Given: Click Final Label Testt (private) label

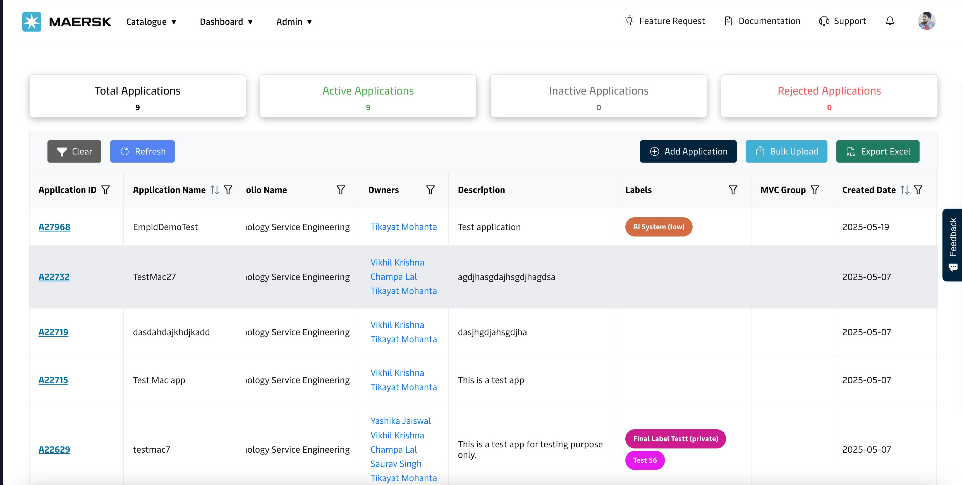Looking at the screenshot, I should [x=675, y=439].
